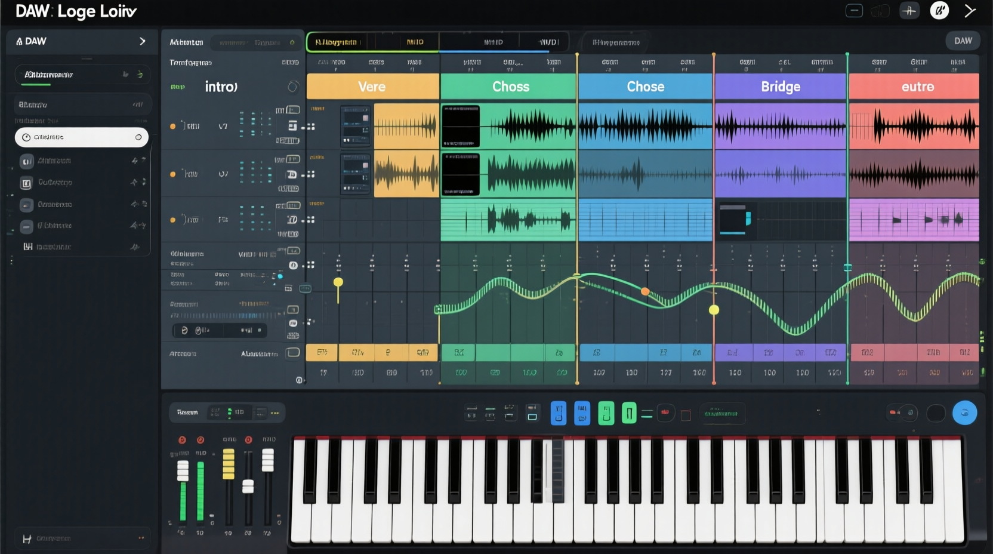Click the white circular icon in top bar
This screenshot has height=554, width=993.
[939, 11]
